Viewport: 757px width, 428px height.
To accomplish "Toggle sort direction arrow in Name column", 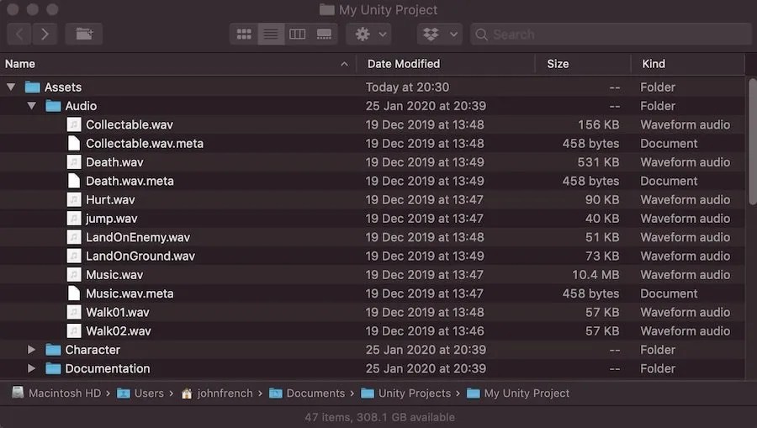I will (x=344, y=64).
